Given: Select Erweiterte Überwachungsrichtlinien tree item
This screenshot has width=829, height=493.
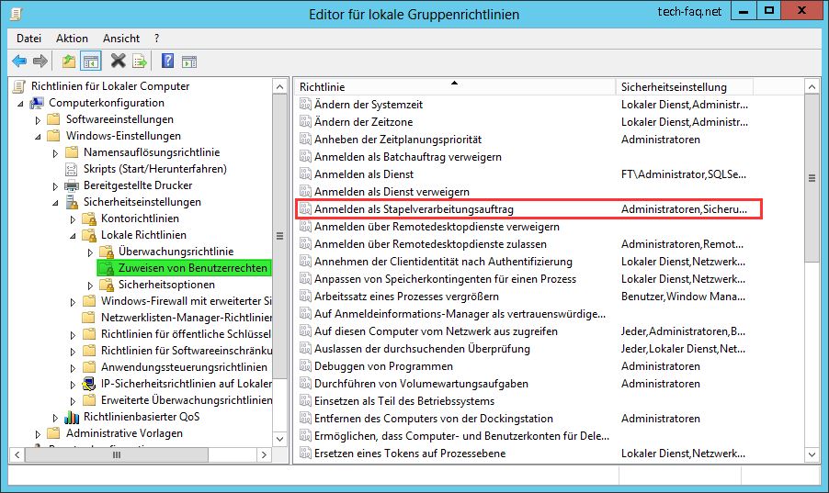Looking at the screenshot, I should pyautogui.click(x=187, y=400).
